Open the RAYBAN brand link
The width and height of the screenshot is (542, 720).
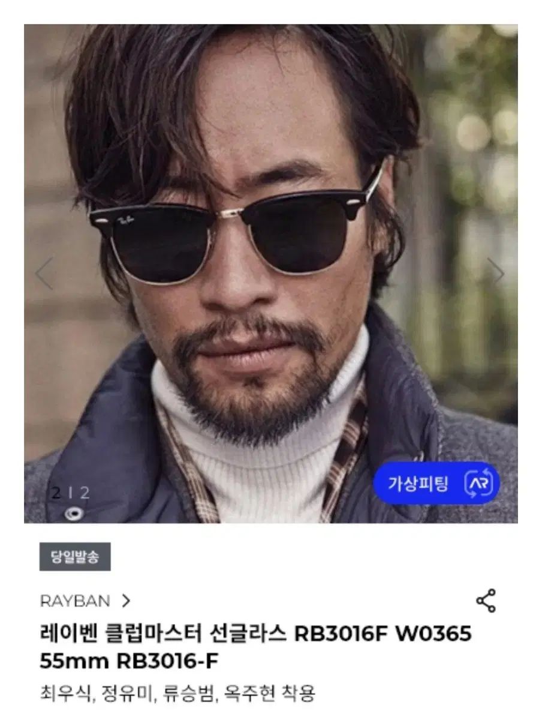(x=75, y=601)
